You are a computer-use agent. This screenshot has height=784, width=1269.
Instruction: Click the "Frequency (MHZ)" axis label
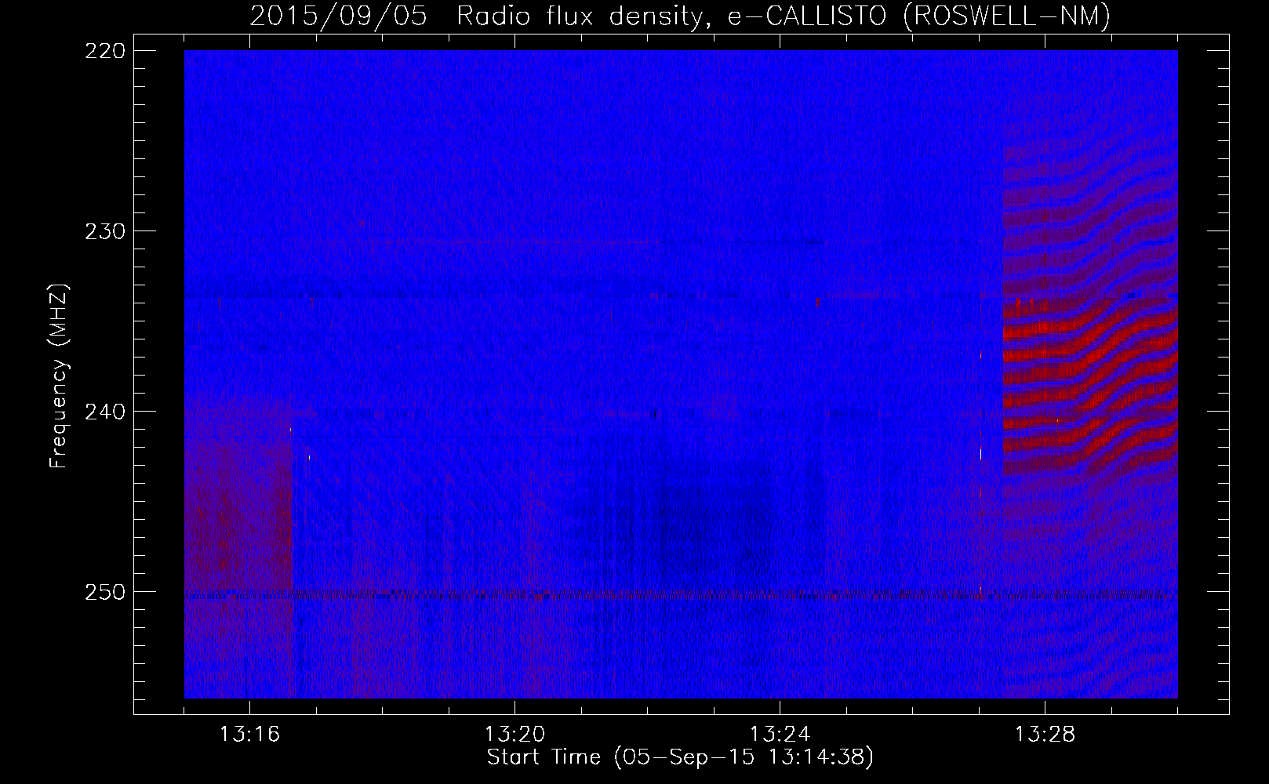(59, 376)
